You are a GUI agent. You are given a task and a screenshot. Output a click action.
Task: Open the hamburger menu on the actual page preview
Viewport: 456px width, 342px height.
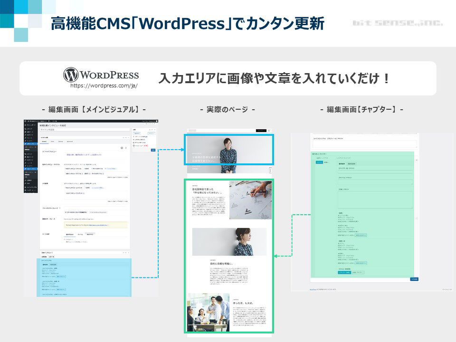tap(270, 130)
